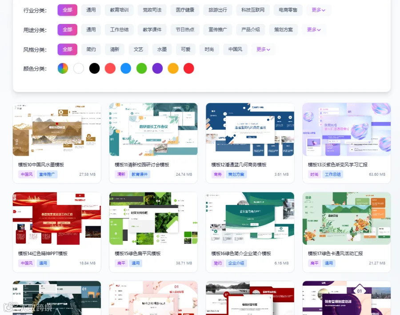This screenshot has width=400, height=315.
Task: Filter templates by green color
Action: [x=142, y=68]
